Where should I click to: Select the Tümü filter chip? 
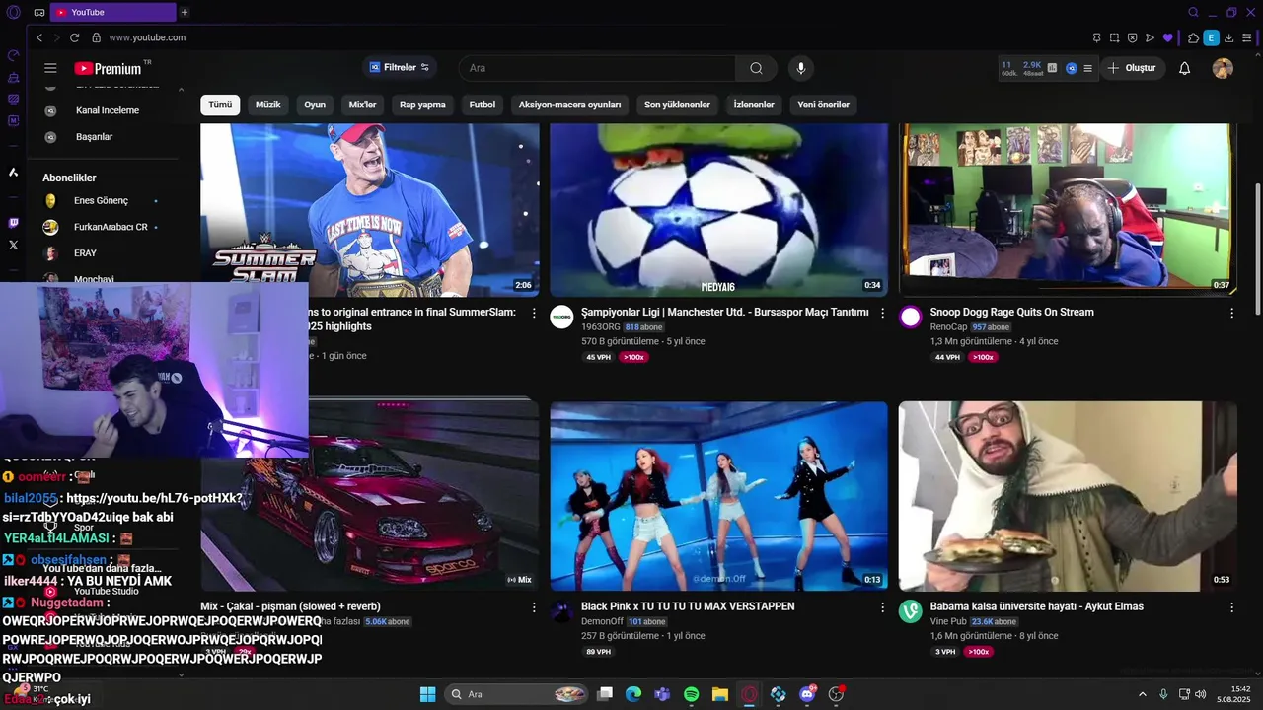[220, 105]
